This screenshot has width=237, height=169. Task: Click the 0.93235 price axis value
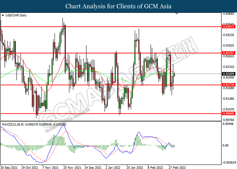(229, 35)
